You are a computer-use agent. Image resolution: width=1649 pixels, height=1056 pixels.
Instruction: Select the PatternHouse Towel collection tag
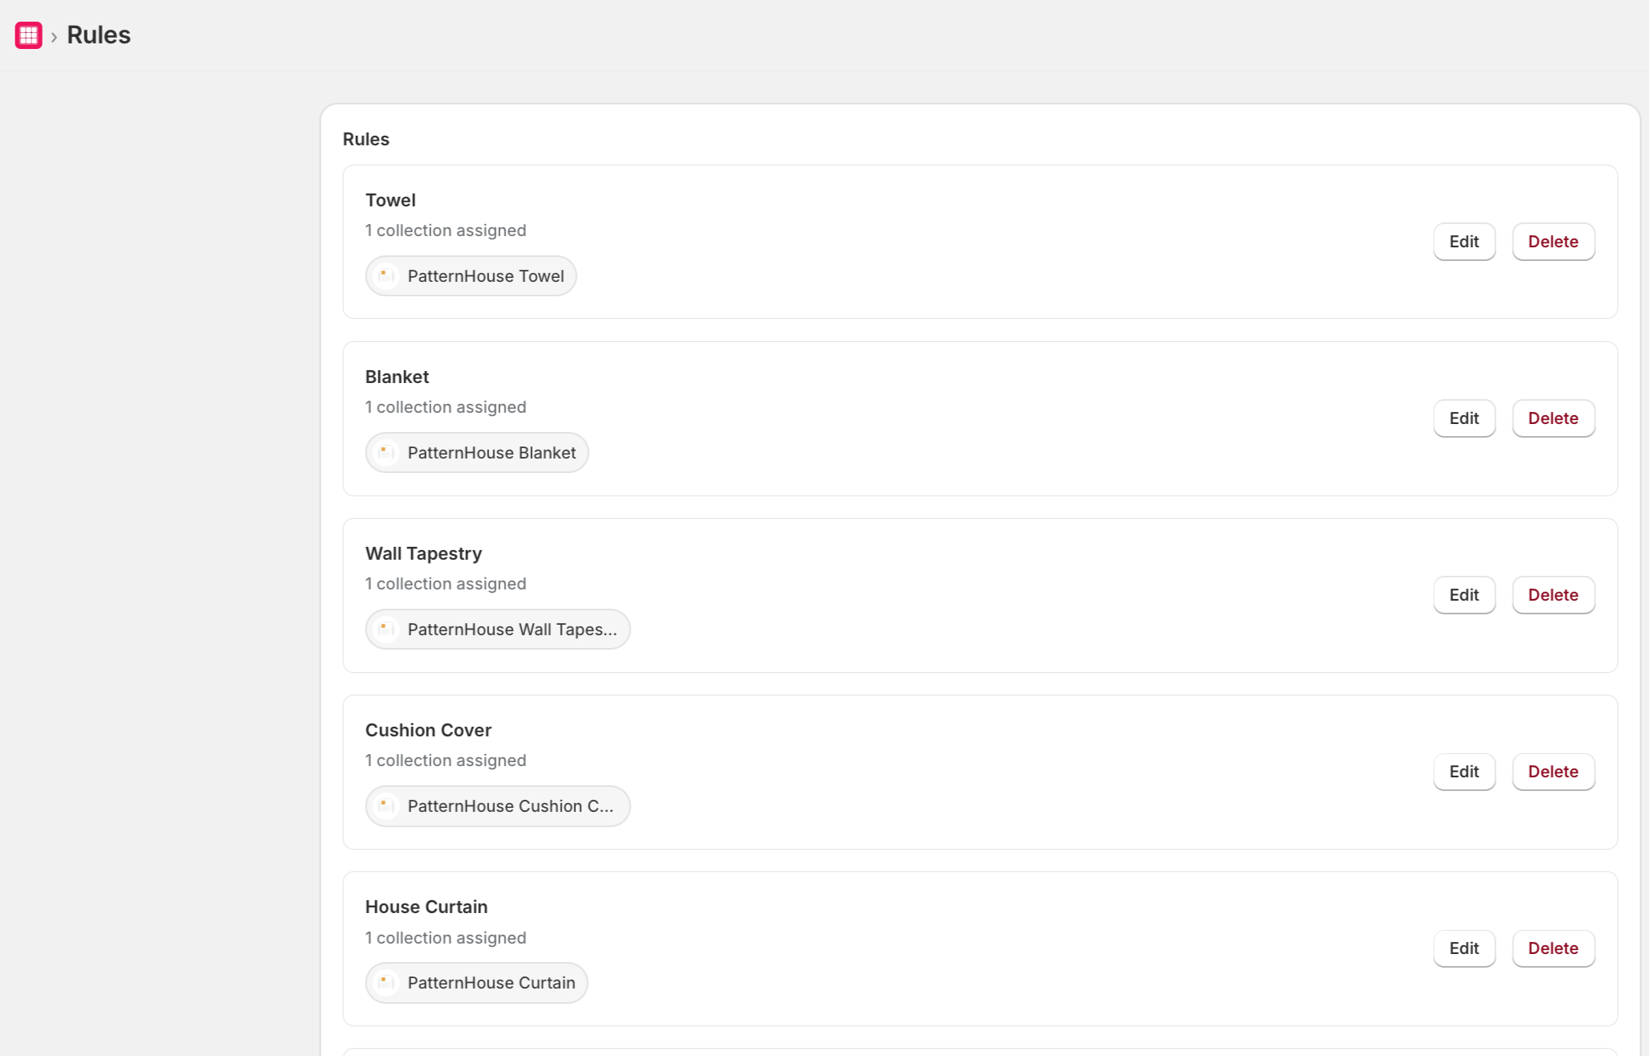pyautogui.click(x=471, y=276)
